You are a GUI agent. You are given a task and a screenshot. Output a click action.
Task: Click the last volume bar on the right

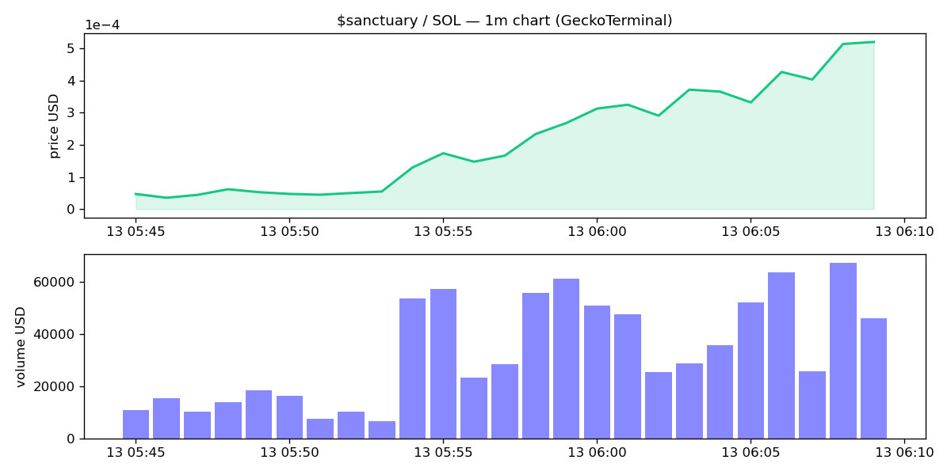(x=873, y=378)
